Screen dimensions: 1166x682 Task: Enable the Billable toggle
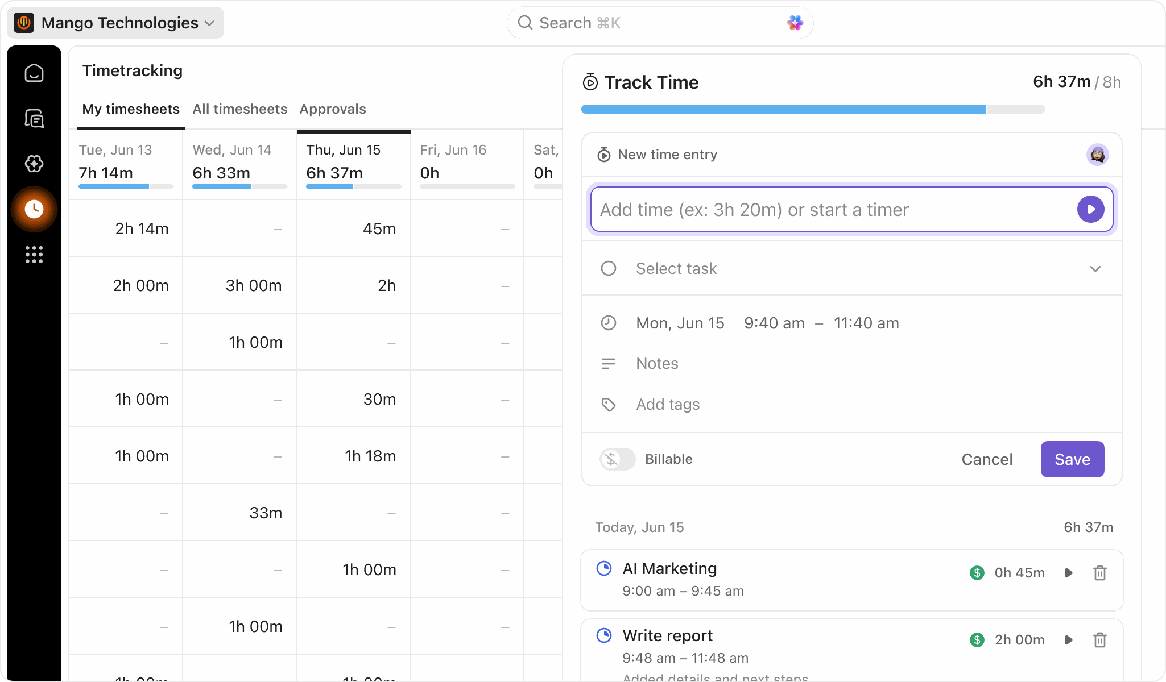tap(617, 459)
